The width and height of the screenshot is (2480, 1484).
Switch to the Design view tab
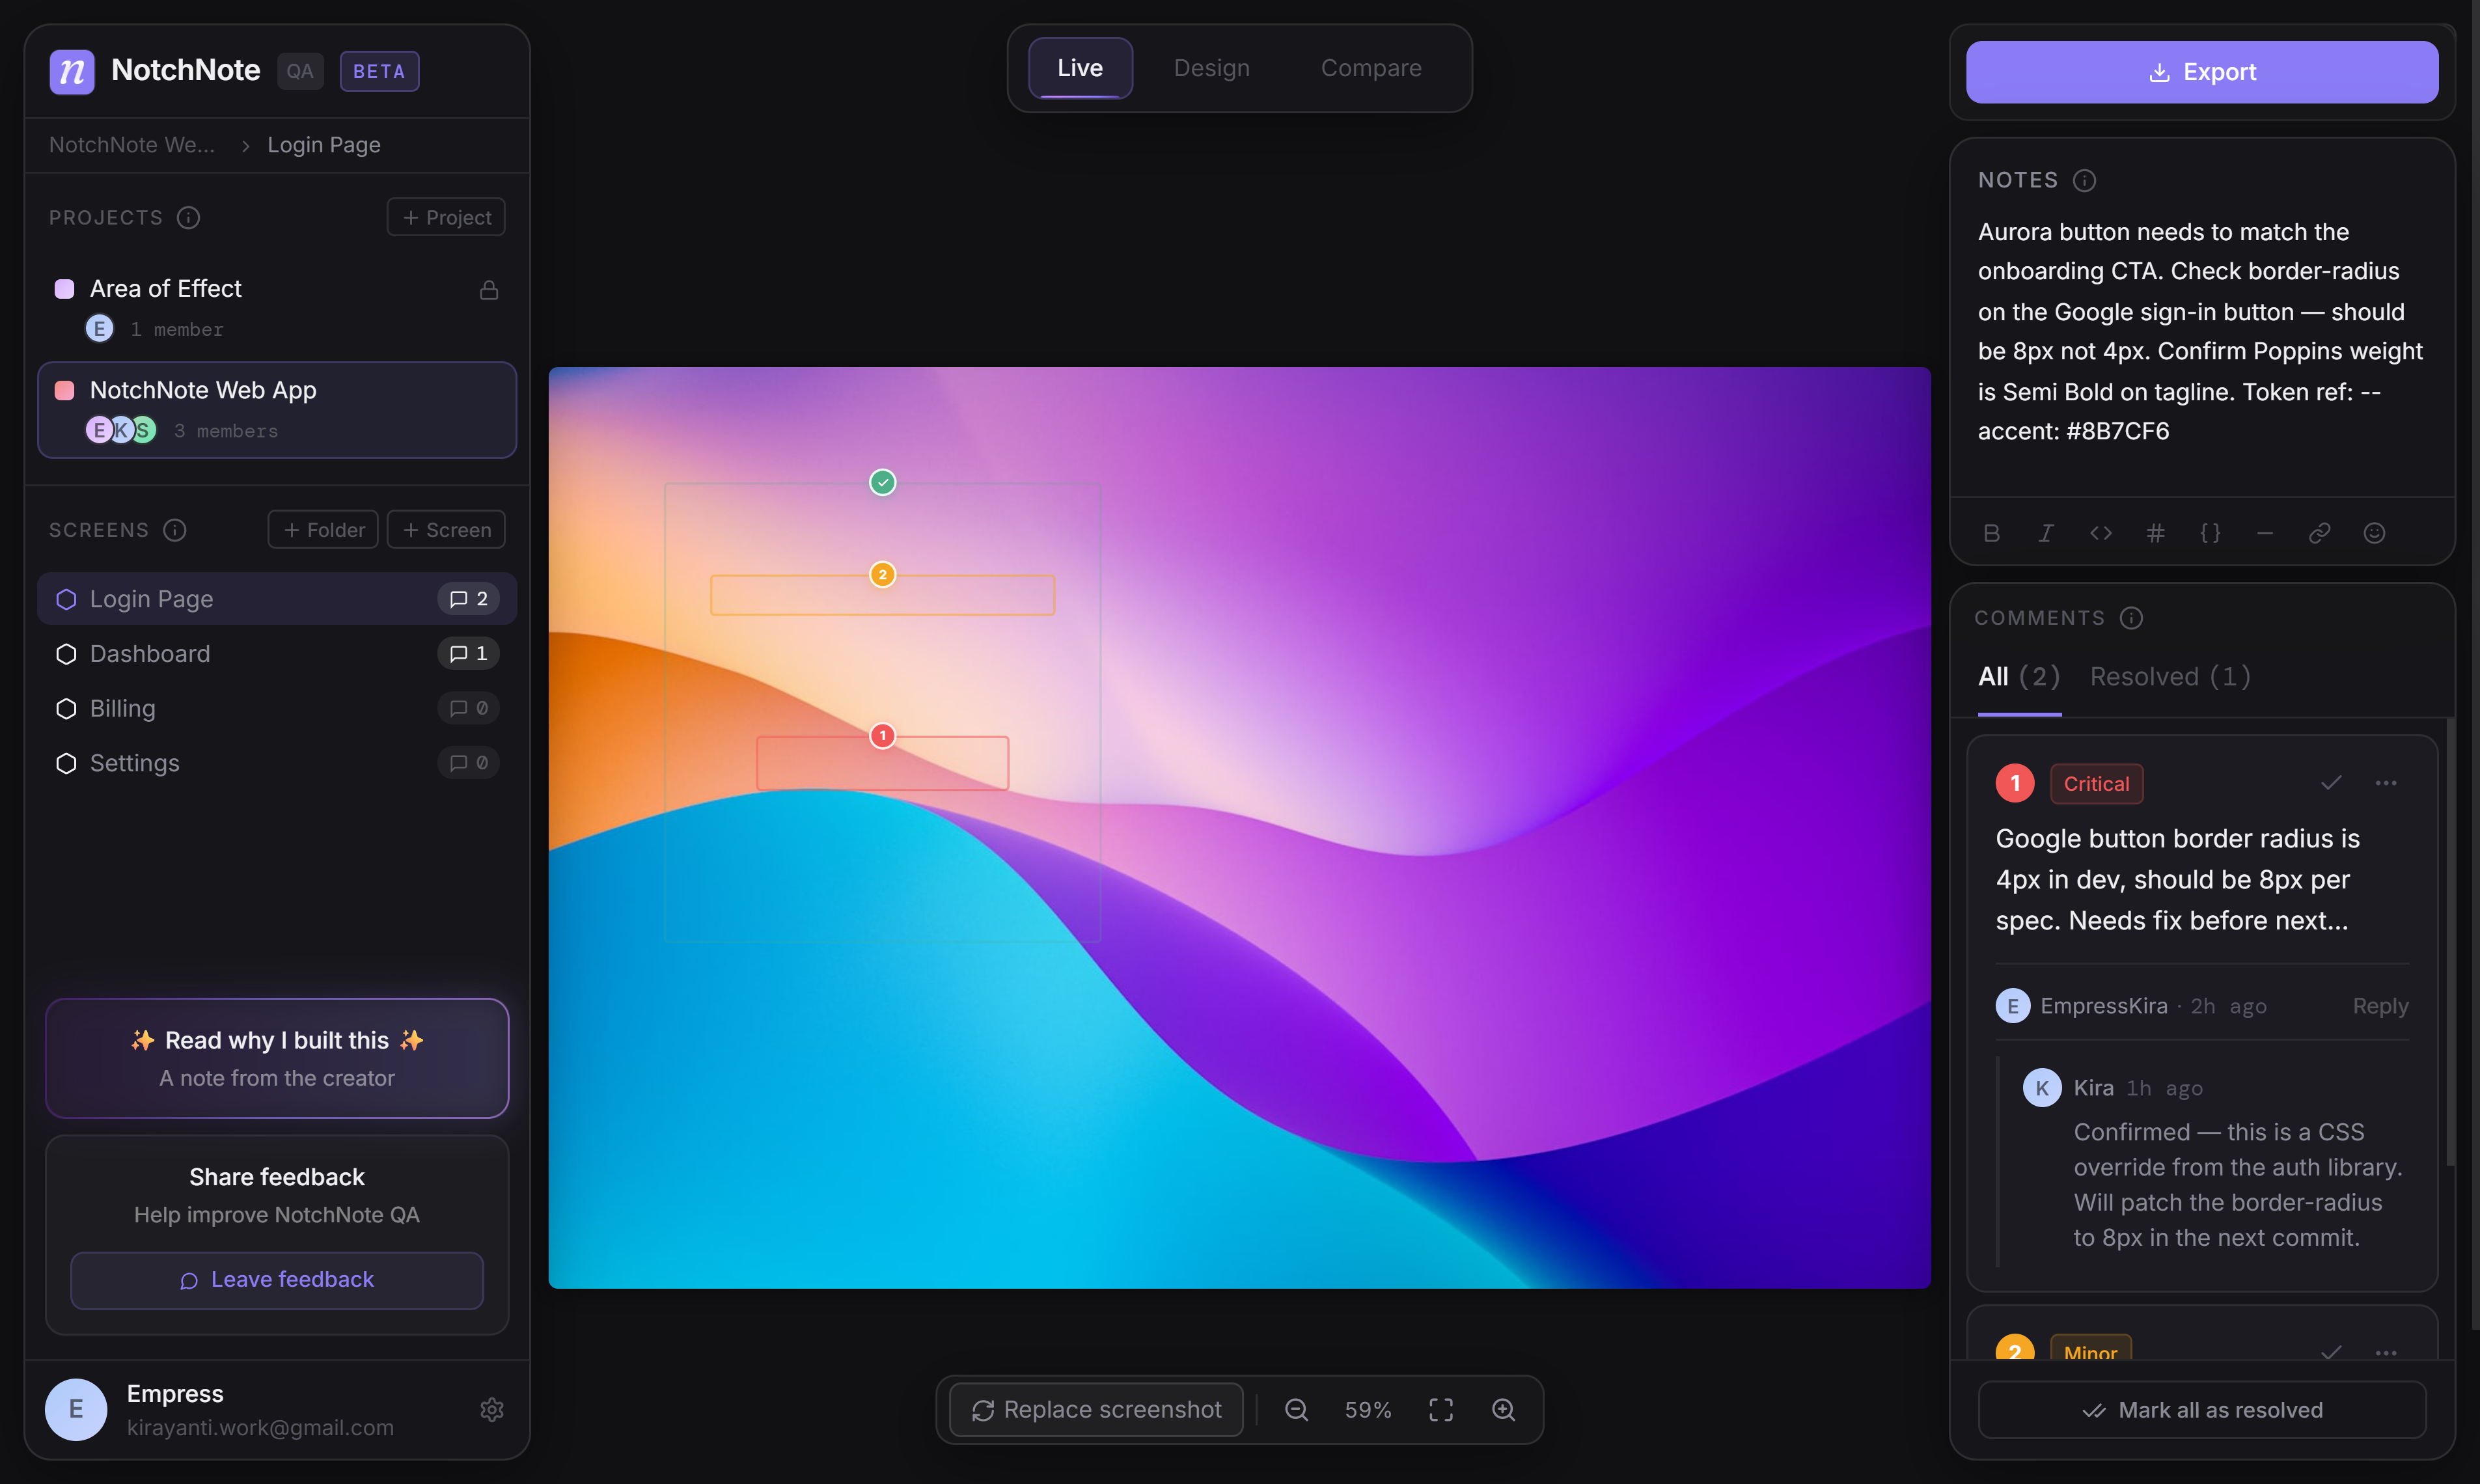coord(1211,68)
